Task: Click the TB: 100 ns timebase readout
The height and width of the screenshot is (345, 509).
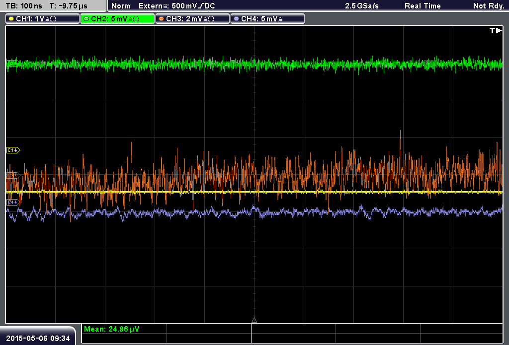Action: click(x=24, y=6)
